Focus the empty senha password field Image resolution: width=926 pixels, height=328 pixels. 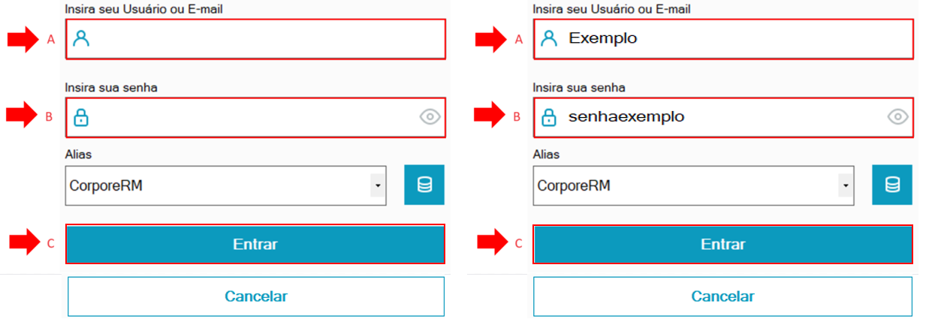pos(248,117)
